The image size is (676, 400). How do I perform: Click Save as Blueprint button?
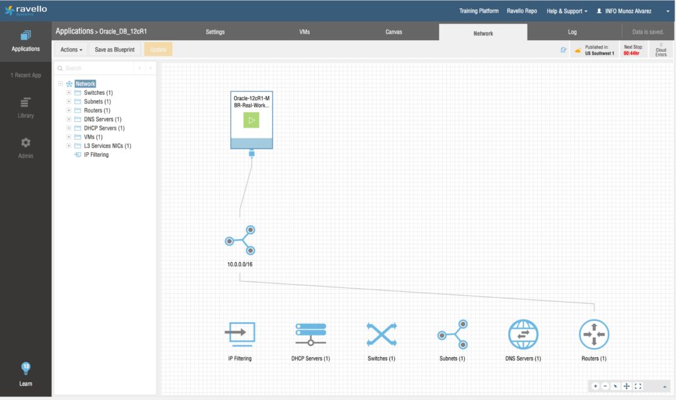click(115, 49)
